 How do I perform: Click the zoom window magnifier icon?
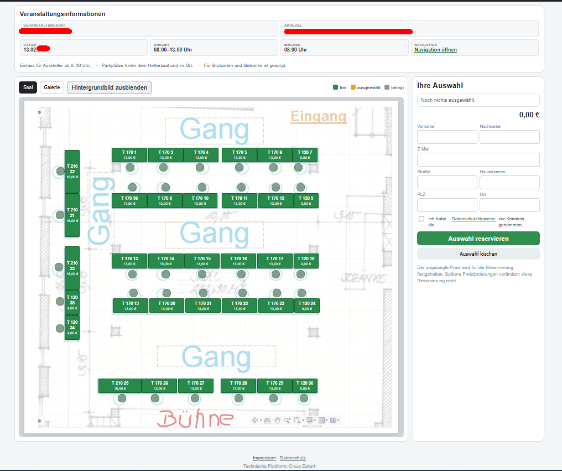tap(297, 420)
